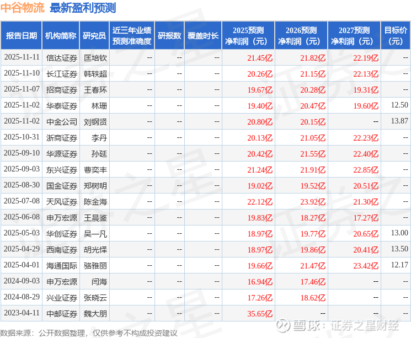
Task: Click institution 西南证券
Action: 62,250
